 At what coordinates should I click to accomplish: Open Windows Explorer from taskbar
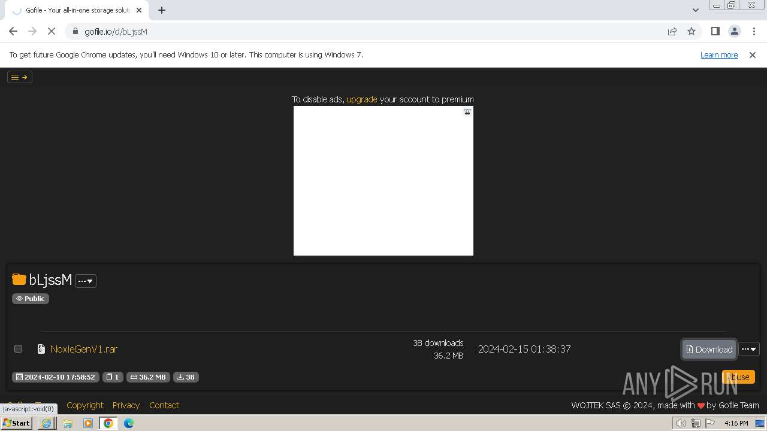pos(68,423)
